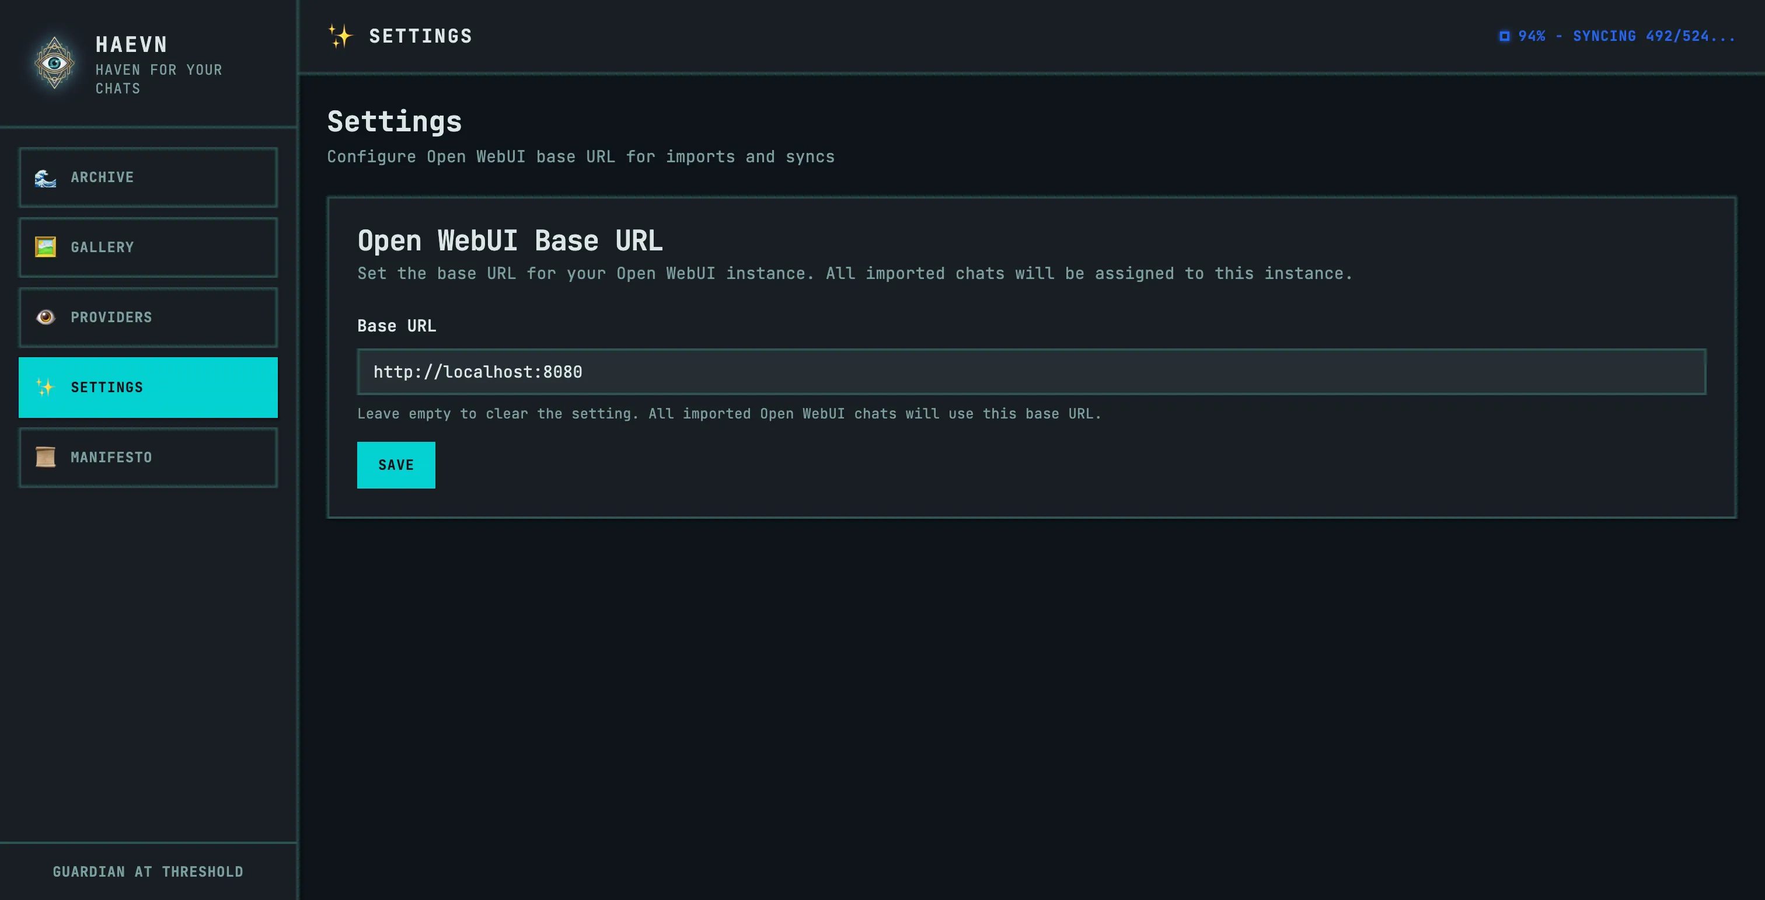Click the small square sync indicator icon
Screen dimensions: 1765x900
coord(1504,36)
